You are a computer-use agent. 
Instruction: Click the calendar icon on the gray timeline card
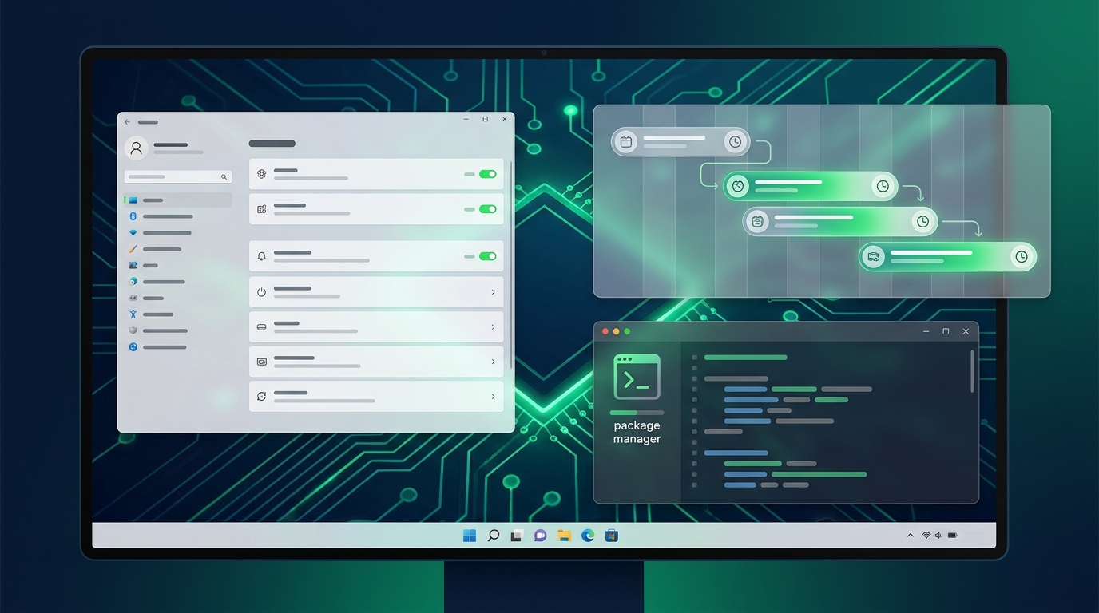tap(626, 142)
